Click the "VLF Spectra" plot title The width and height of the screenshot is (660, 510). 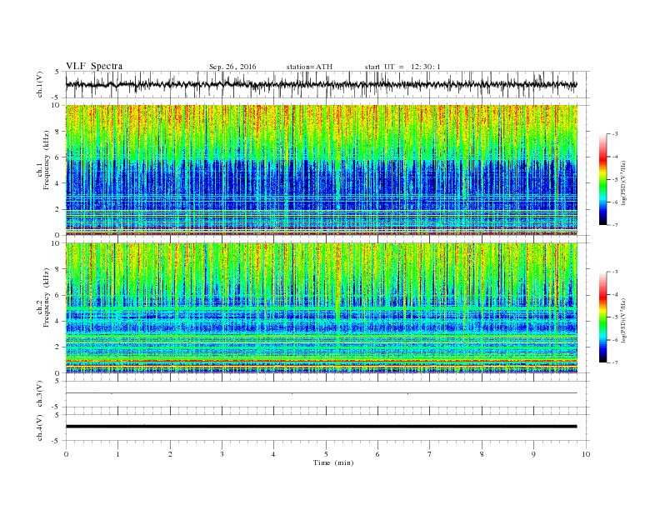(94, 66)
